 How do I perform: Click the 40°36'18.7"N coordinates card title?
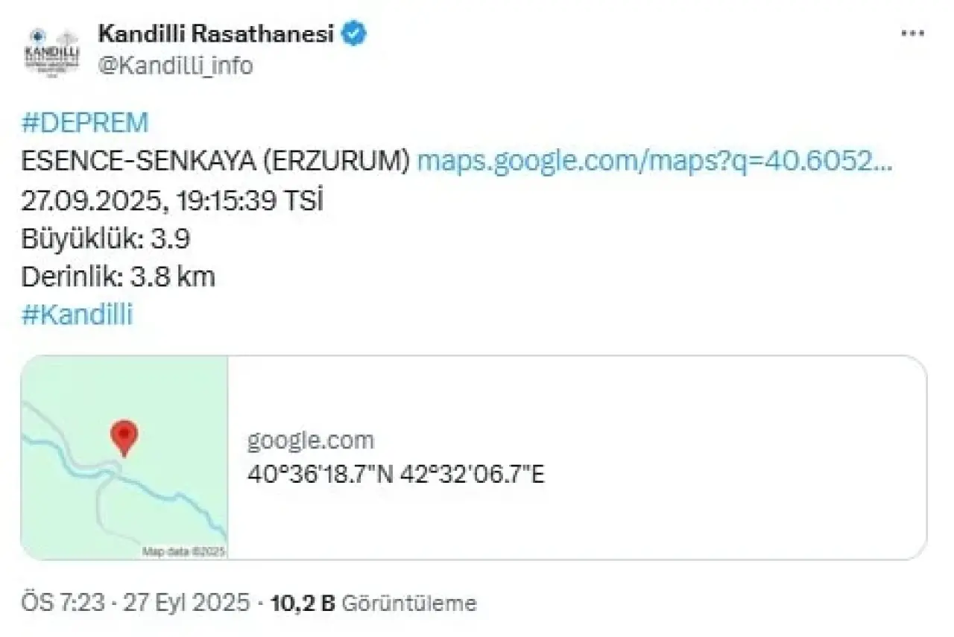click(x=396, y=474)
